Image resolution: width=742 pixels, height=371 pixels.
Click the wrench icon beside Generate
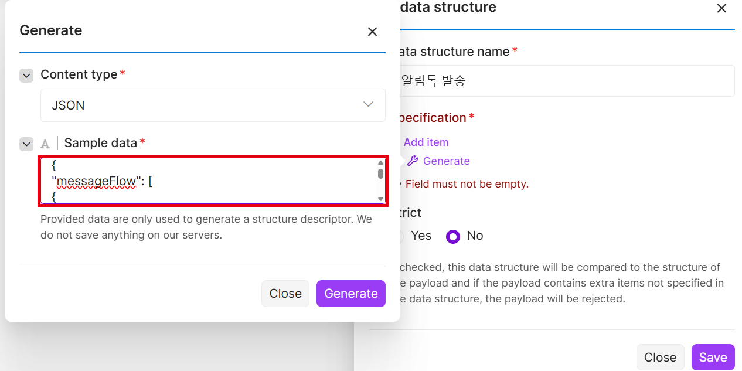click(413, 161)
